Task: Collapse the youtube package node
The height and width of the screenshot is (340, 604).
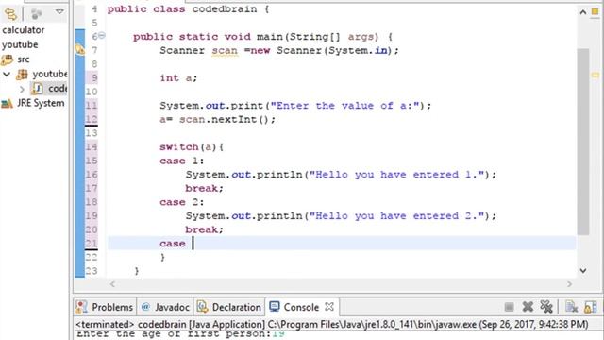Action: 7,74
